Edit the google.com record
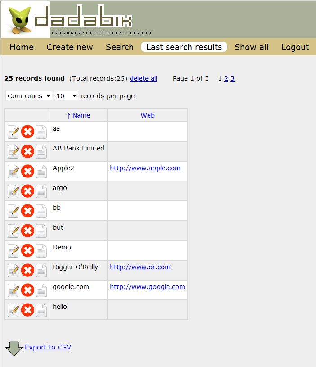 [14, 290]
